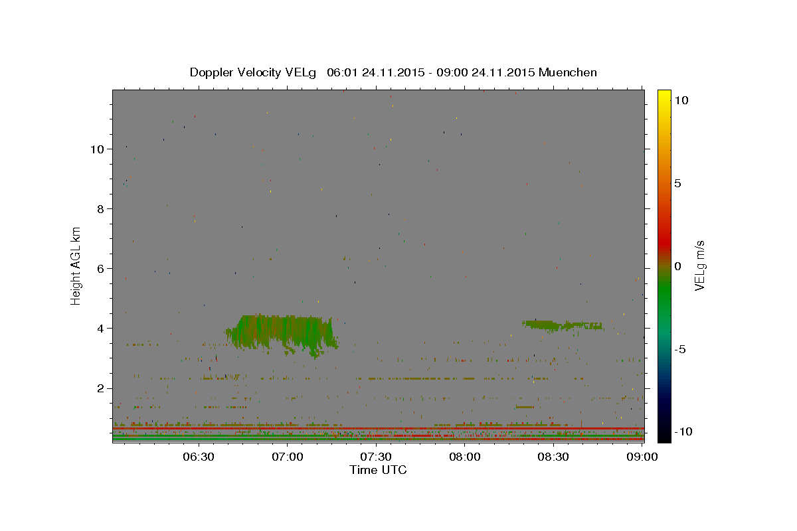The image size is (797, 531).
Task: Click the colorbar tick label '0'
Action: [677, 266]
